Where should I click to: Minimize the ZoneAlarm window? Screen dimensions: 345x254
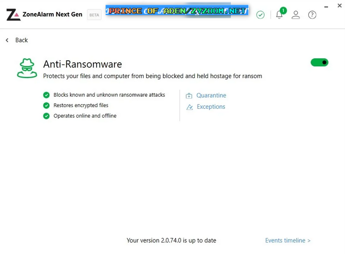(326, 7)
